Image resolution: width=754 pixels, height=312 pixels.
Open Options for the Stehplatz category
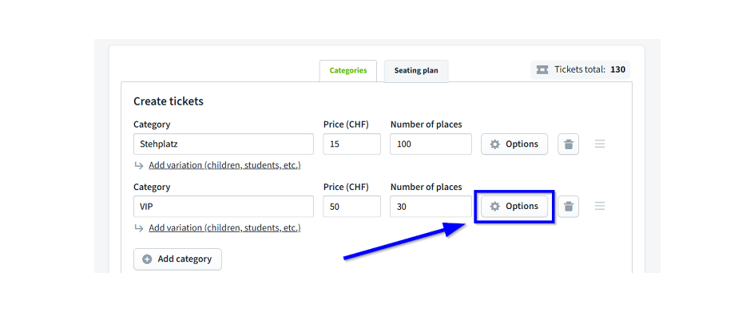(x=514, y=144)
